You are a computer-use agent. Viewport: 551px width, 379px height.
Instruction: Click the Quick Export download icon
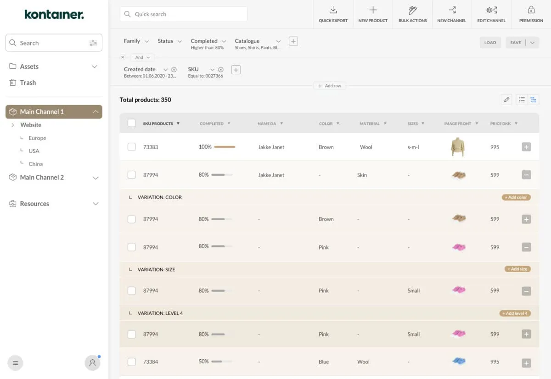tap(333, 10)
